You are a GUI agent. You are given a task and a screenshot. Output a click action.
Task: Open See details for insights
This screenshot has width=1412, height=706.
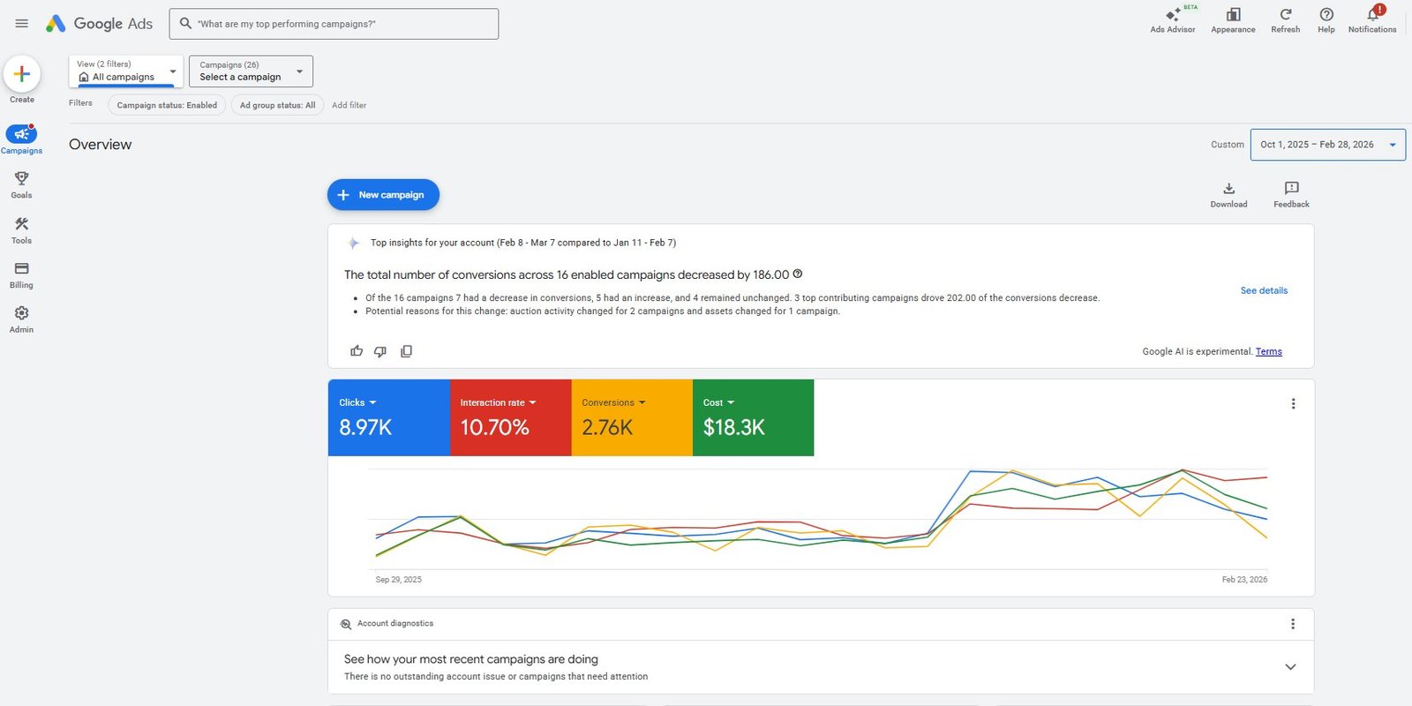point(1264,290)
